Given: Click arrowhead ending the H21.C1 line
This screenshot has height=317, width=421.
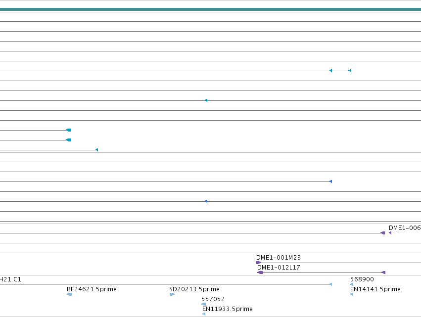Looking at the screenshot, I should click(x=331, y=284).
